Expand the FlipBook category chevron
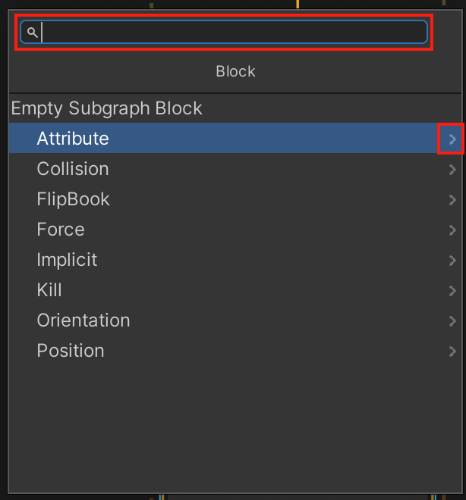The height and width of the screenshot is (500, 466). click(452, 200)
